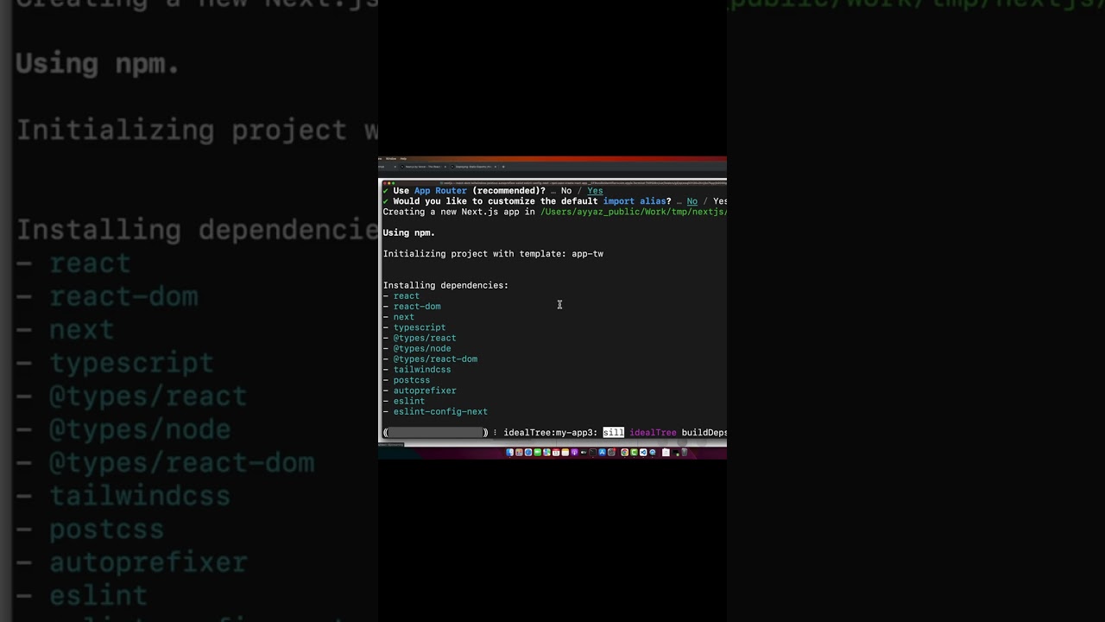
Task: Open the Terminal app in the dock
Action: click(592, 452)
